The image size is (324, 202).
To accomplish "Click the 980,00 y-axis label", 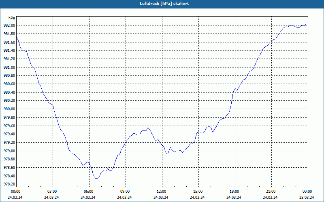I will click(x=9, y=109).
